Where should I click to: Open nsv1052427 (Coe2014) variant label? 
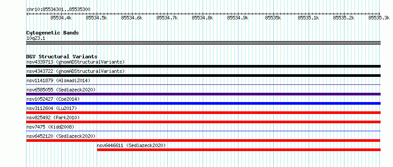pos(53,99)
